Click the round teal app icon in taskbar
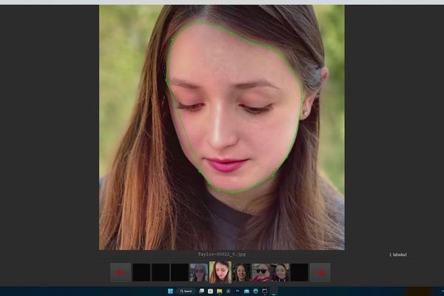444x296 pixels. click(x=255, y=292)
